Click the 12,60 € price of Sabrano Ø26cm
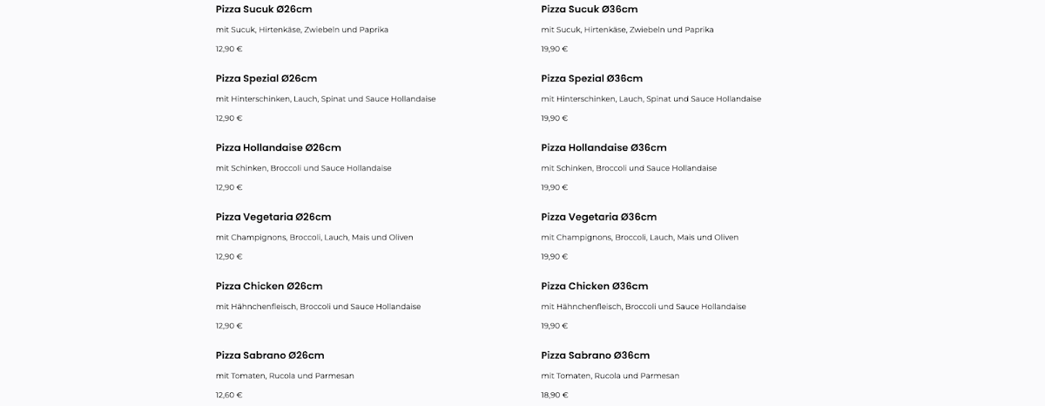 229,395
